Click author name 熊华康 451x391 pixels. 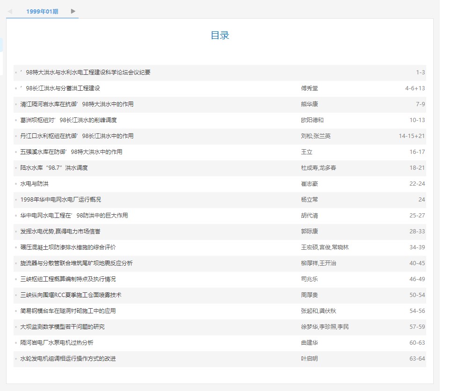tap(310, 104)
